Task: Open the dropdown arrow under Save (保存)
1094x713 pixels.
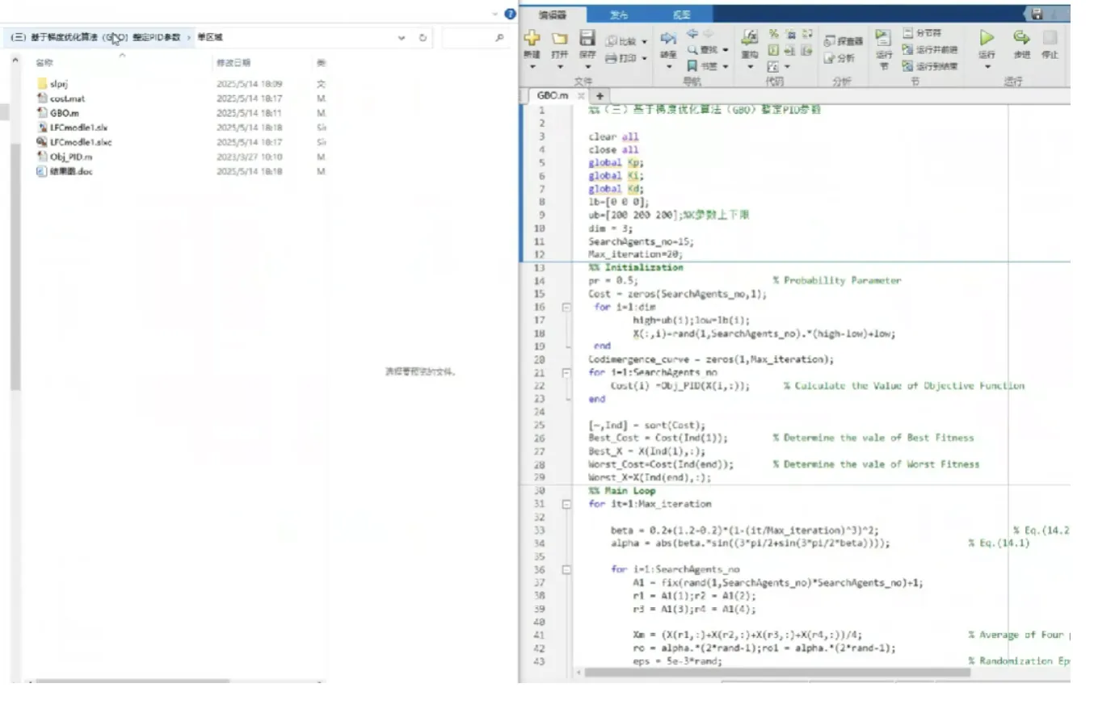Action: 587,67
